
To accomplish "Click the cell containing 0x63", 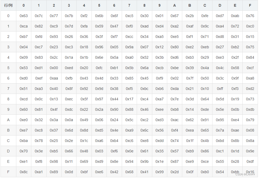I will [24, 16].
